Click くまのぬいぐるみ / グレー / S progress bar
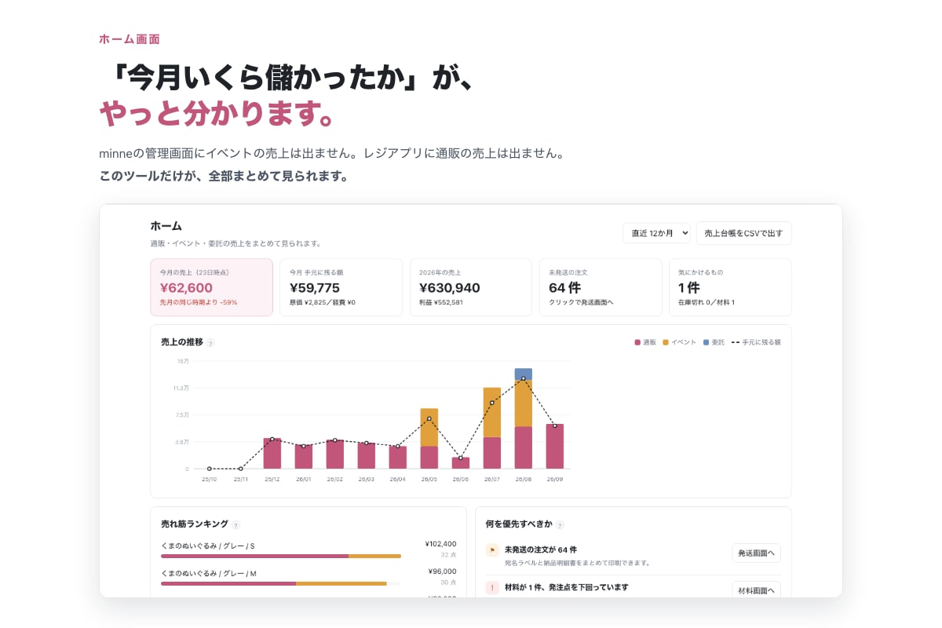The width and height of the screenshot is (942, 628). pyautogui.click(x=281, y=556)
